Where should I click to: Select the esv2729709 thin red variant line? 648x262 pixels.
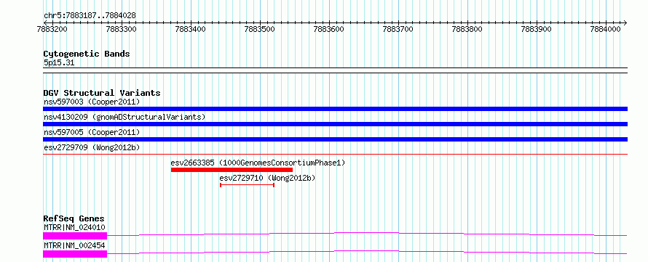pos(335,155)
